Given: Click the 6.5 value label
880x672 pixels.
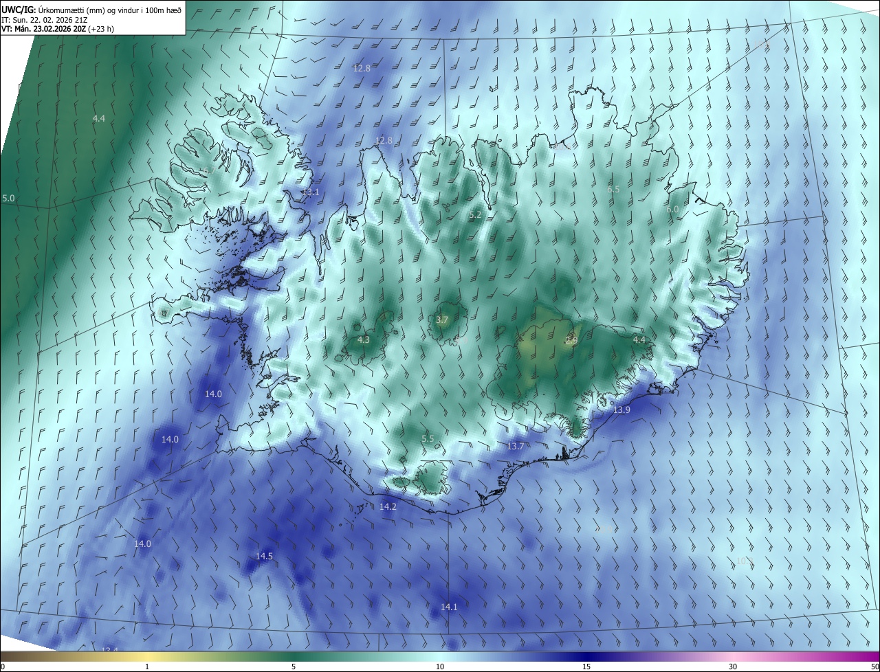Looking at the screenshot, I should point(613,189).
